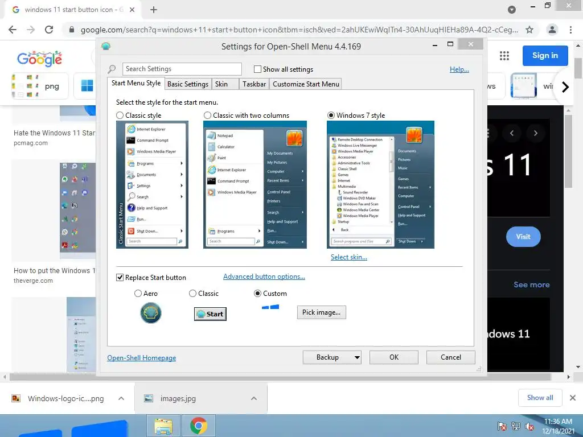
Task: Go to next image with right arrow
Action: 535,133
